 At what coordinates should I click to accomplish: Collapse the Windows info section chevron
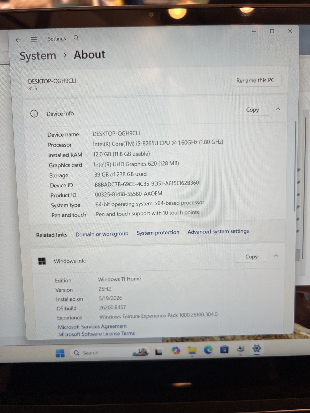click(x=276, y=256)
